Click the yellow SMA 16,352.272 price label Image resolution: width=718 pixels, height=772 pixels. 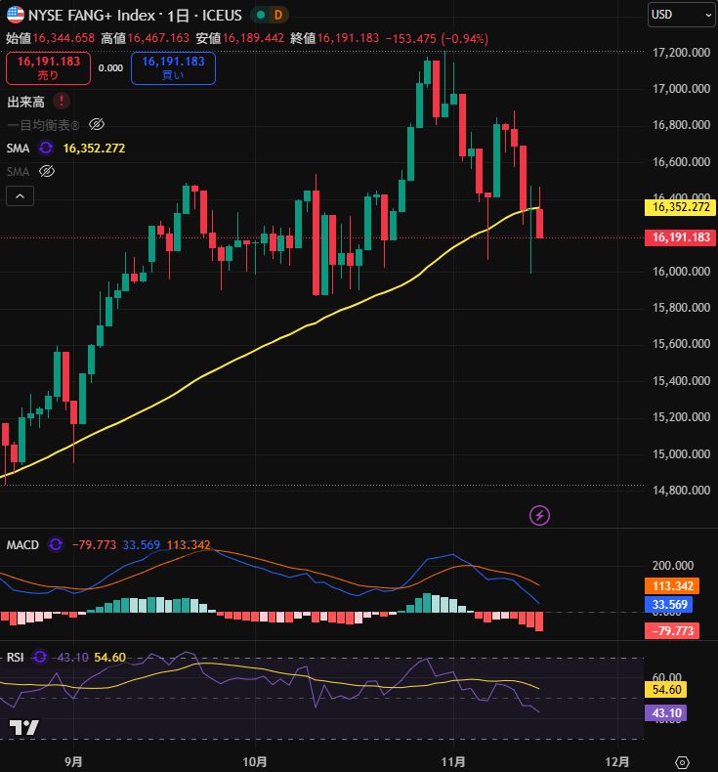tap(680, 207)
